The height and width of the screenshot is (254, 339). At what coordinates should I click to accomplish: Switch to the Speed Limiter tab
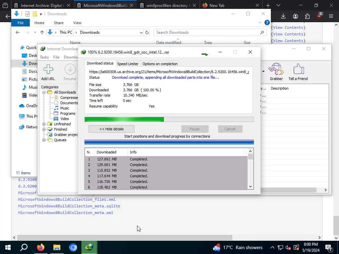(128, 64)
